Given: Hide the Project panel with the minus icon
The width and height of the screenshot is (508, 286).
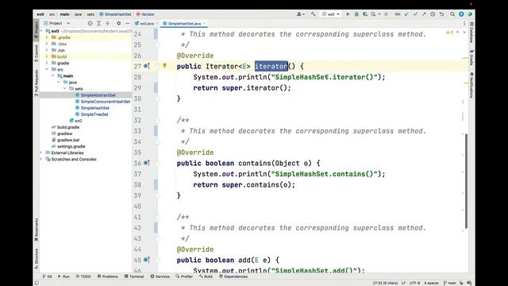Looking at the screenshot, I should tap(127, 23).
